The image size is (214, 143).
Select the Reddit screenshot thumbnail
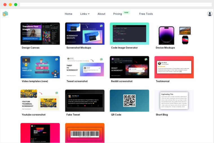[x=129, y=67]
